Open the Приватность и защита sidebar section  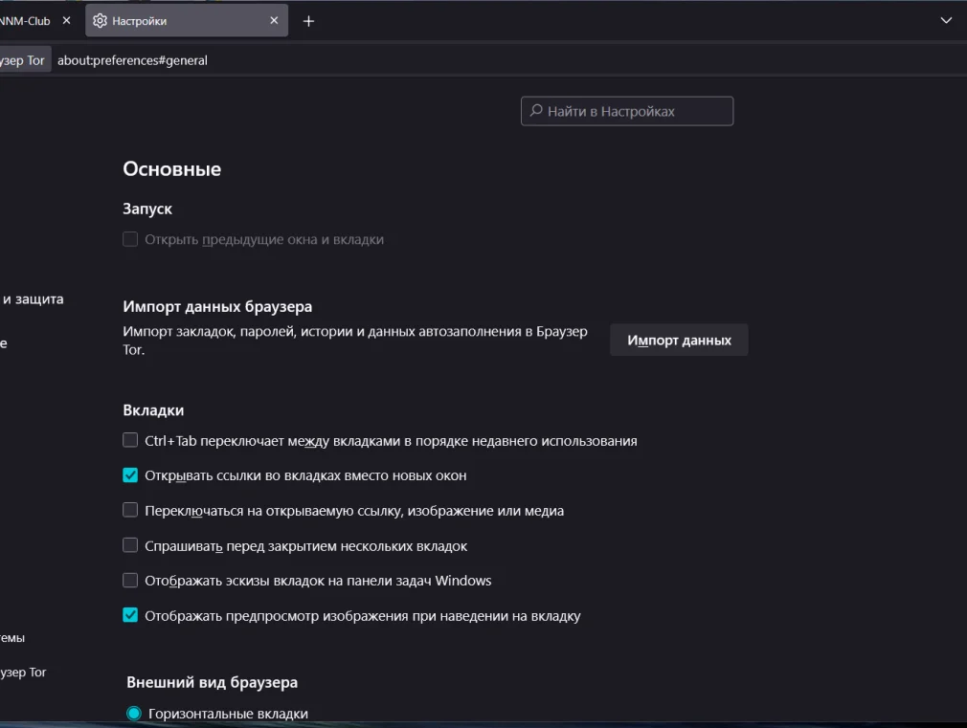click(x=33, y=299)
